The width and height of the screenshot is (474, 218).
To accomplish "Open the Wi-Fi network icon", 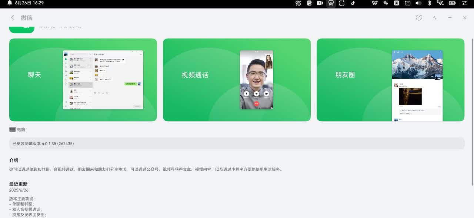I will [440, 3].
